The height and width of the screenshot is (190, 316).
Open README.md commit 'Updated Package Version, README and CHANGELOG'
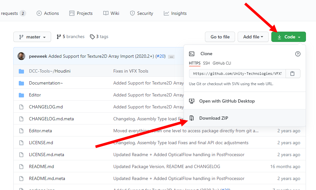[x=167, y=166]
